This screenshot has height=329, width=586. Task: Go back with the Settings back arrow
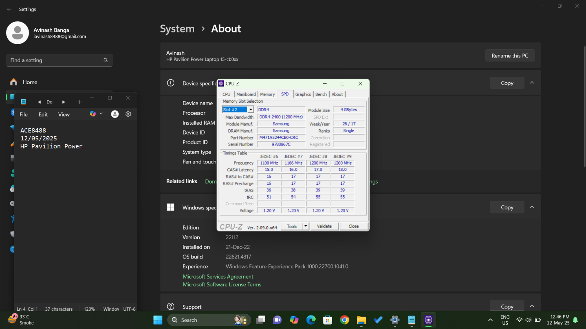[9, 9]
